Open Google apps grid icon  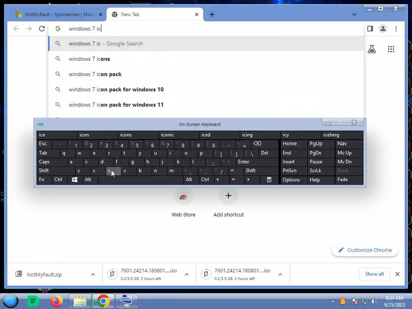(x=391, y=49)
